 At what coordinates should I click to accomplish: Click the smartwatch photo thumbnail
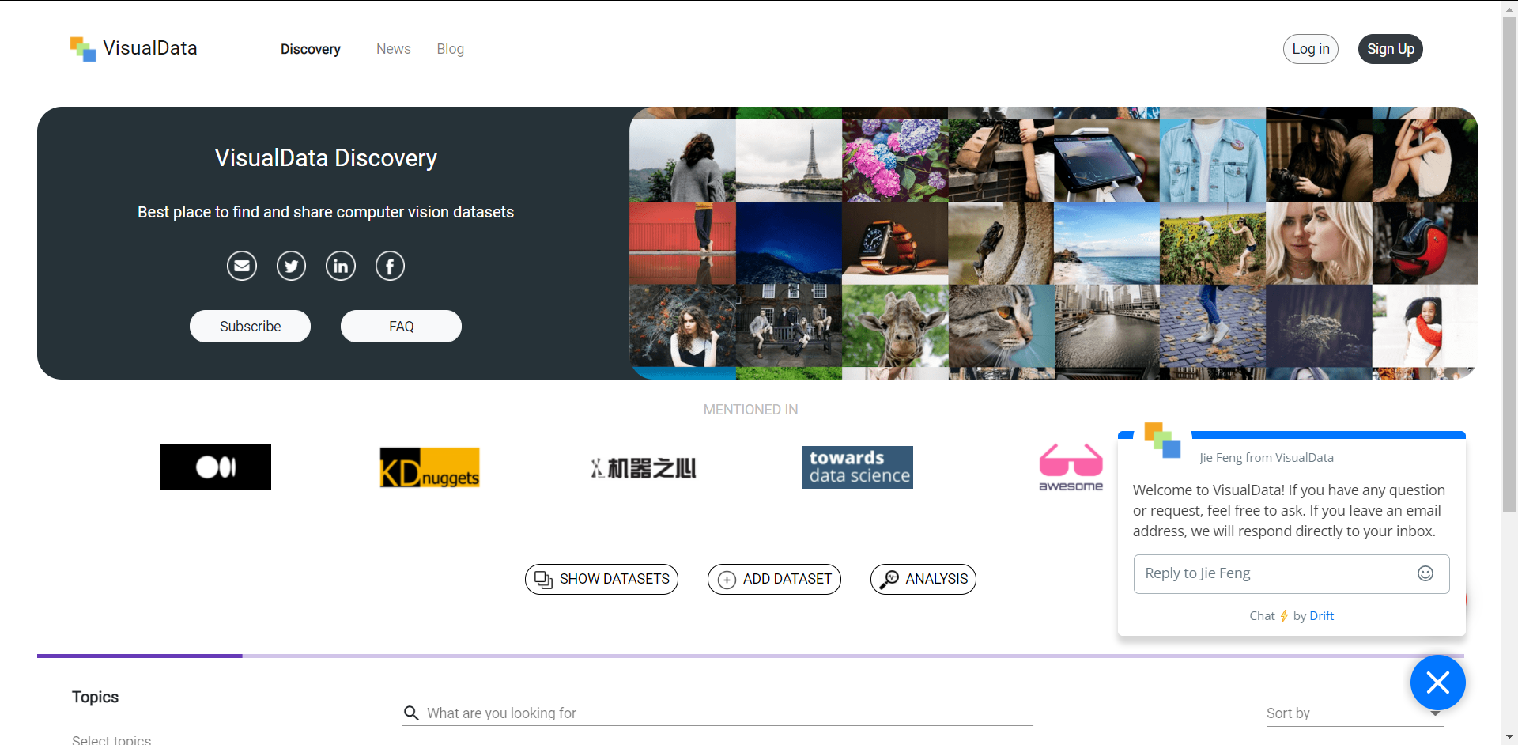[895, 243]
